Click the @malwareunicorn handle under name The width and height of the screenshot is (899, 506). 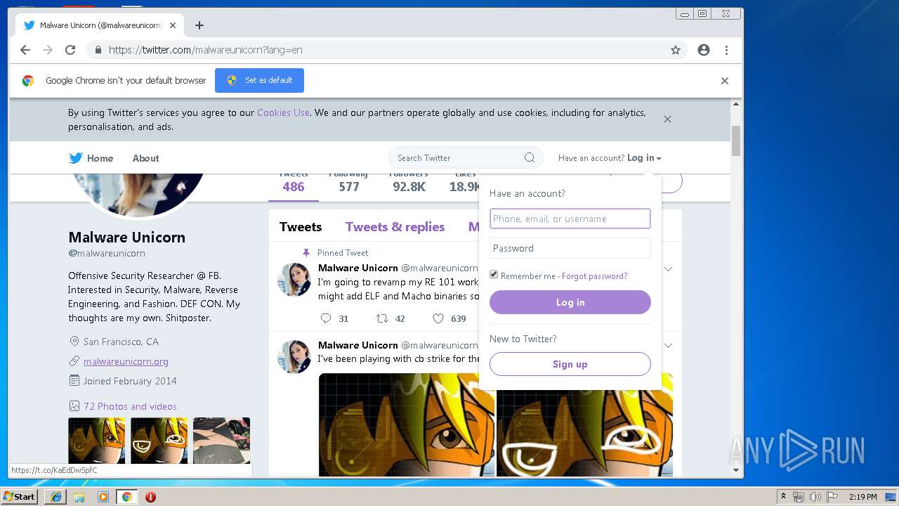click(x=107, y=253)
